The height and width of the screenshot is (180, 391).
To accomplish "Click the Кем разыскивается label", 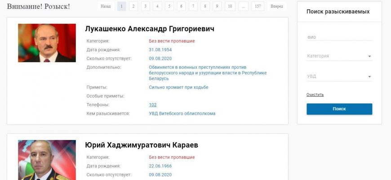I will coord(108,113).
